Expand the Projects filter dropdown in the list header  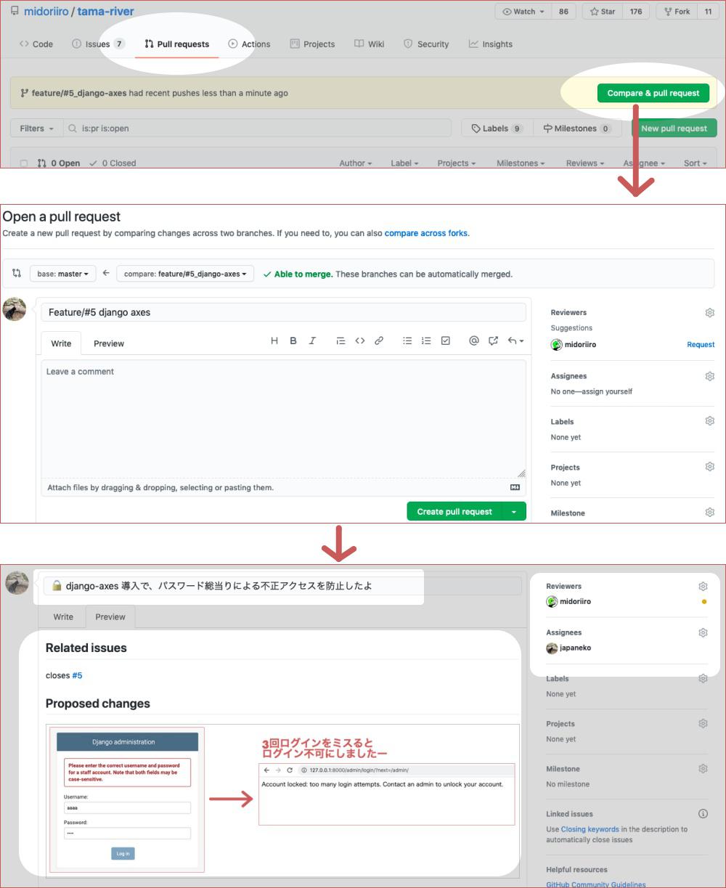coord(456,163)
